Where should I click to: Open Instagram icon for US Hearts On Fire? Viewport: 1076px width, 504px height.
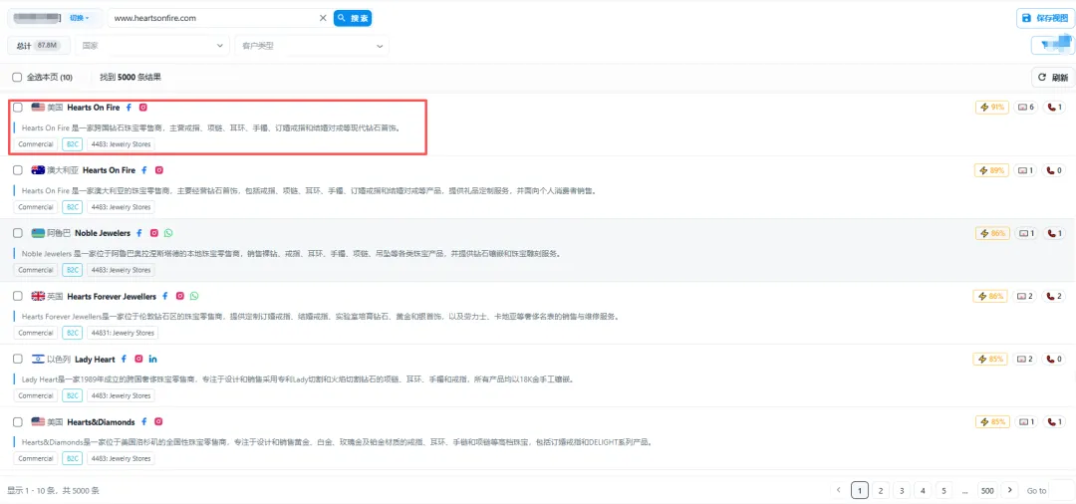143,108
